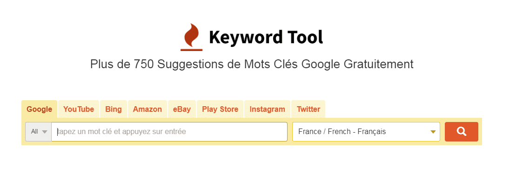Image resolution: width=523 pixels, height=186 pixels.
Task: Open the Bing tab
Action: [x=114, y=109]
